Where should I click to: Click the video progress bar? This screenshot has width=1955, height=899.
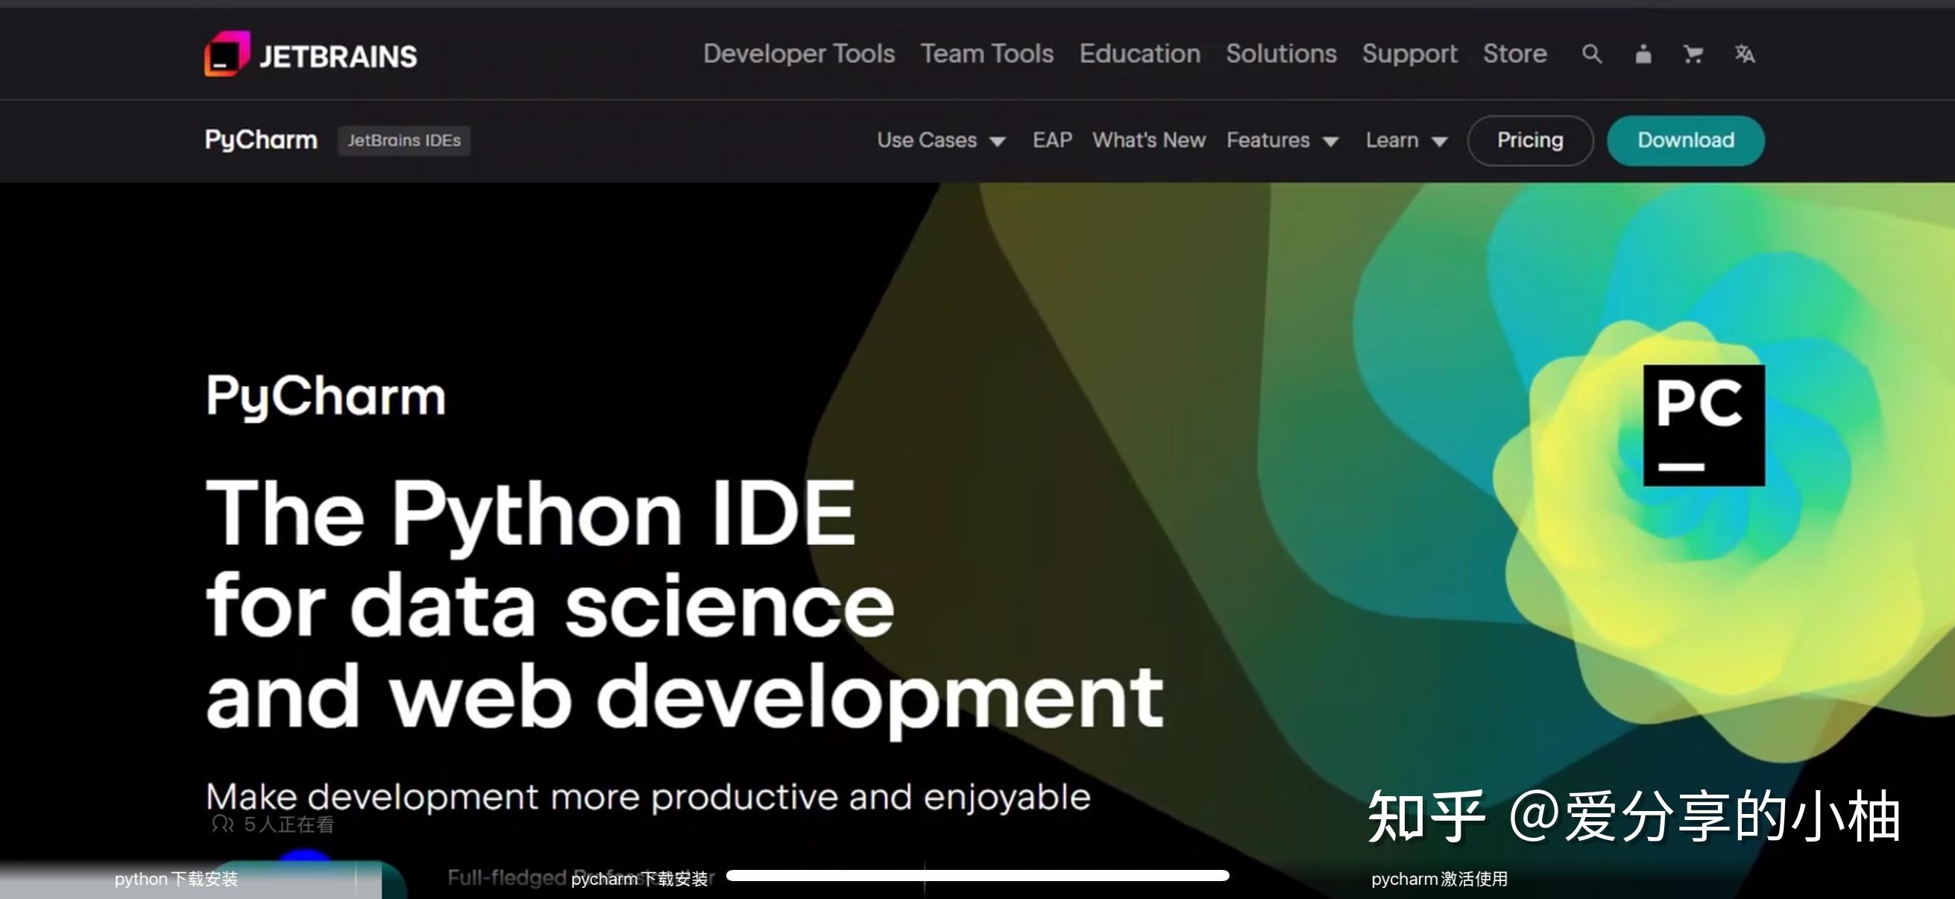point(979,876)
